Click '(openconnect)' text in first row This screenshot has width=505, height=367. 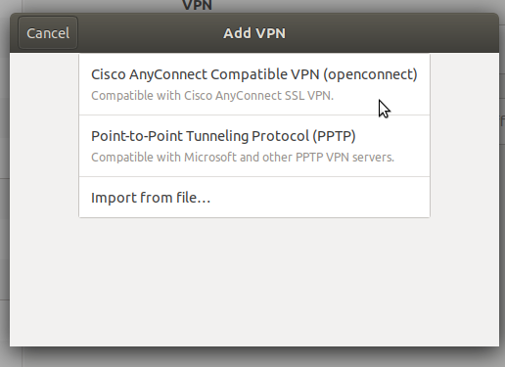click(370, 74)
